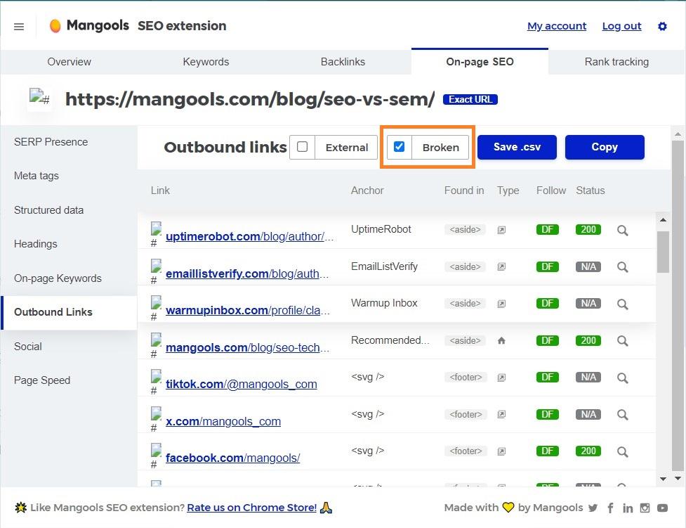
Task: Open Rate us on Chrome Store link
Action: (x=251, y=508)
